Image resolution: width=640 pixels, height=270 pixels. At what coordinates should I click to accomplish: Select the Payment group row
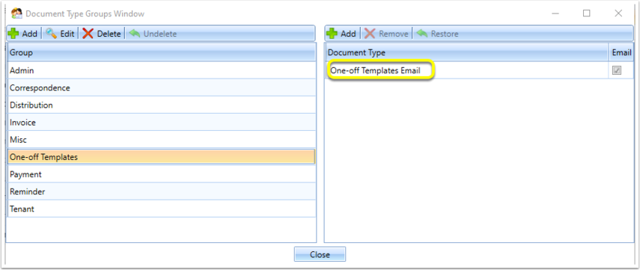[162, 174]
